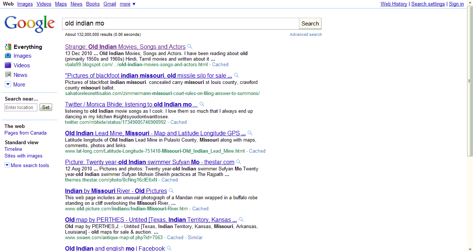Open Cached link for swaen.com result
Screen dimensions: 473x251
click(175, 237)
